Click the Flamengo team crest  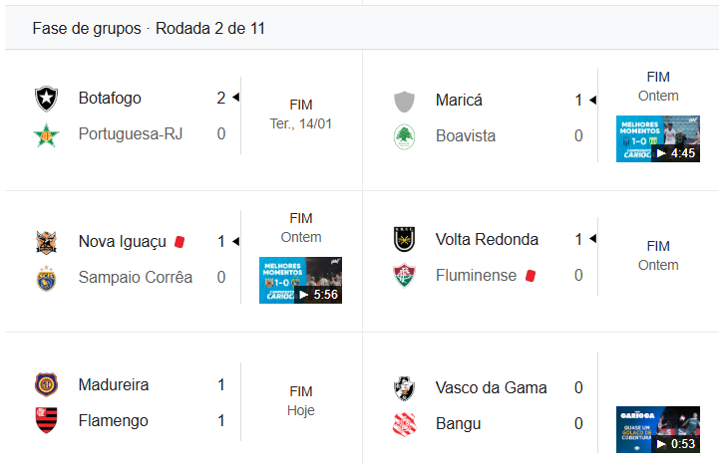[x=46, y=421]
